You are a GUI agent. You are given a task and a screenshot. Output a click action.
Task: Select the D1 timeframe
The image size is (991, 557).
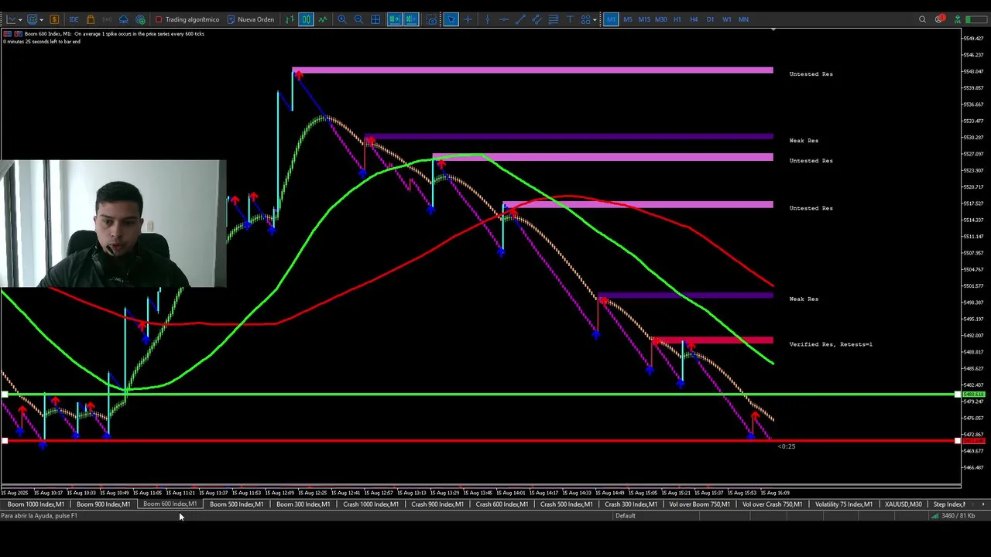click(x=710, y=19)
